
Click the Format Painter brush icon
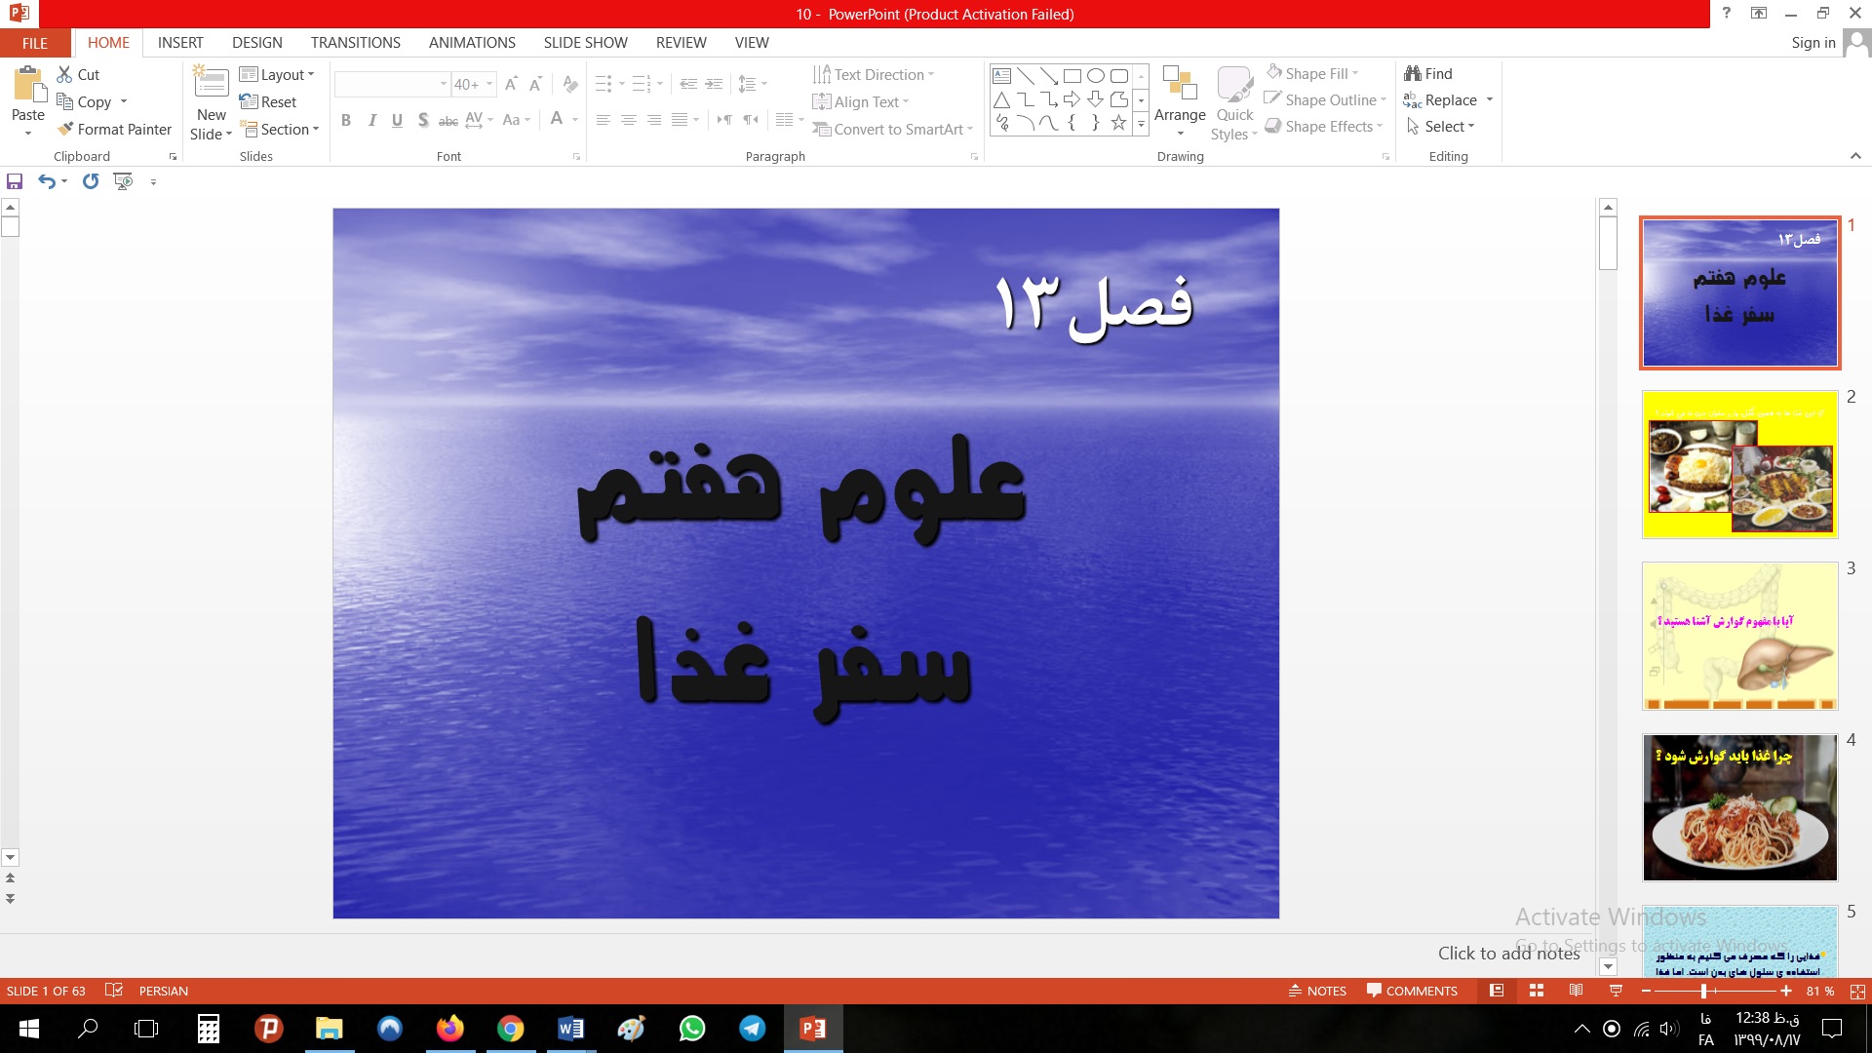pos(65,129)
